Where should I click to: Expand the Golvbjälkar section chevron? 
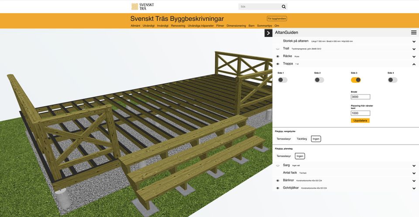[x=414, y=188]
